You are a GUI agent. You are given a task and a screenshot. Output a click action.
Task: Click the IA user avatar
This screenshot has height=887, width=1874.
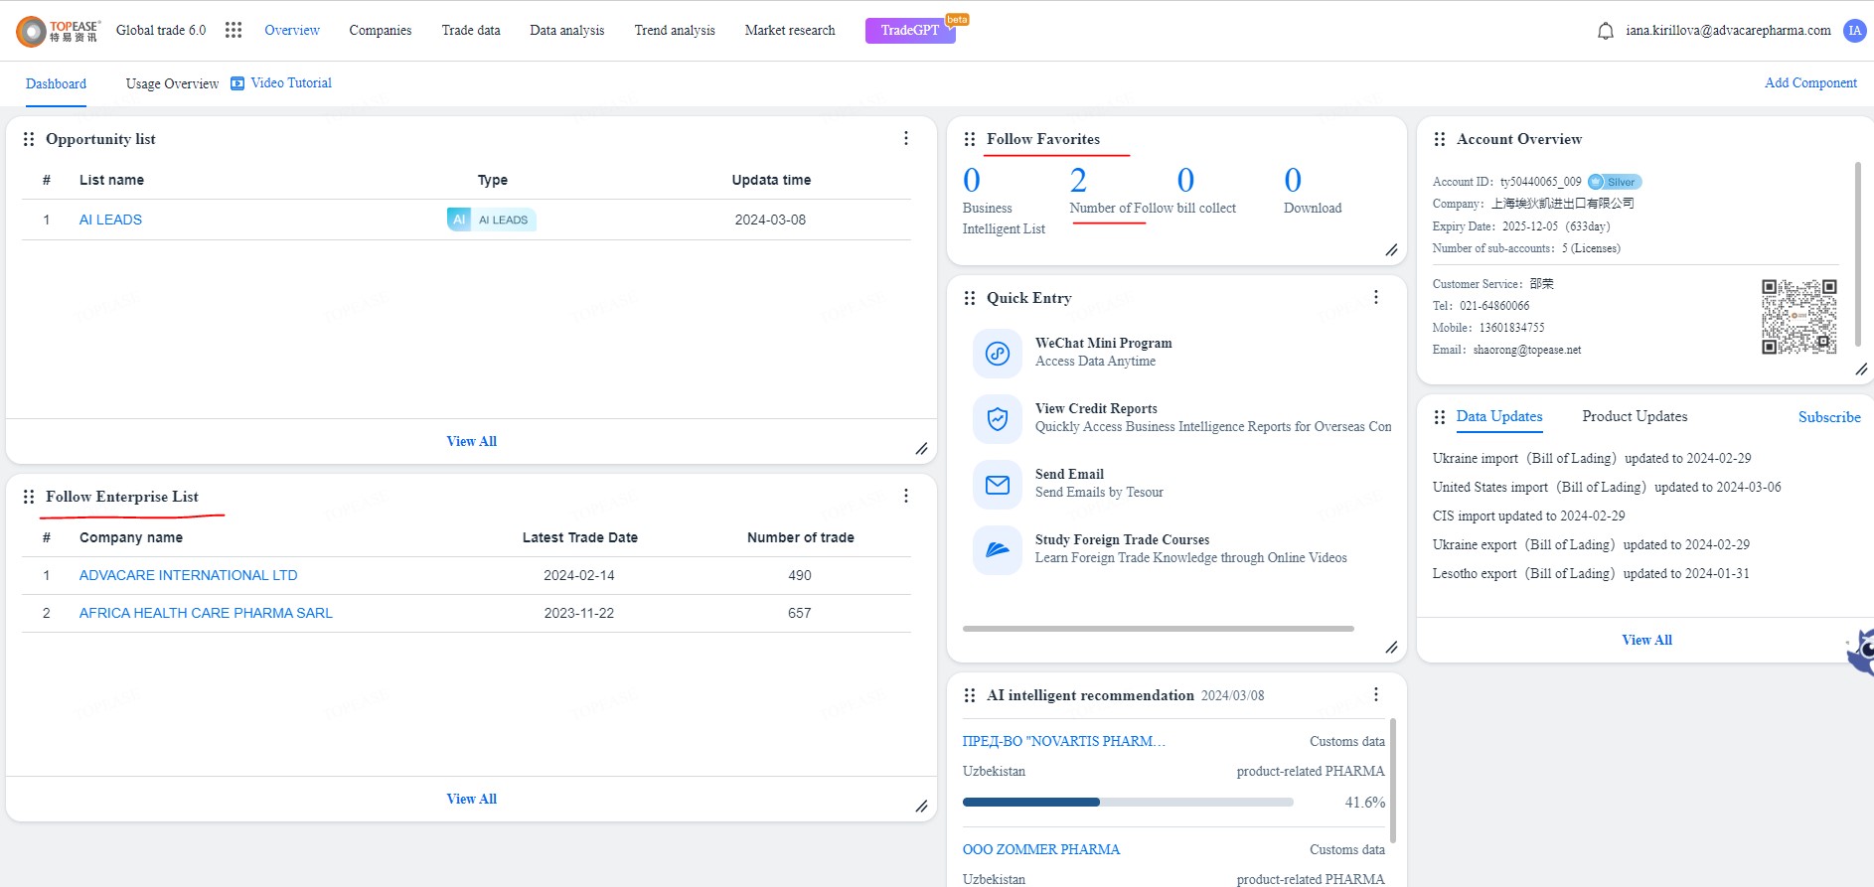(x=1854, y=31)
